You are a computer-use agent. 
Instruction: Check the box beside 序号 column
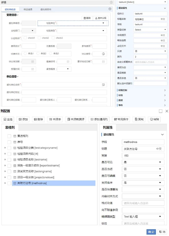point(9,142)
